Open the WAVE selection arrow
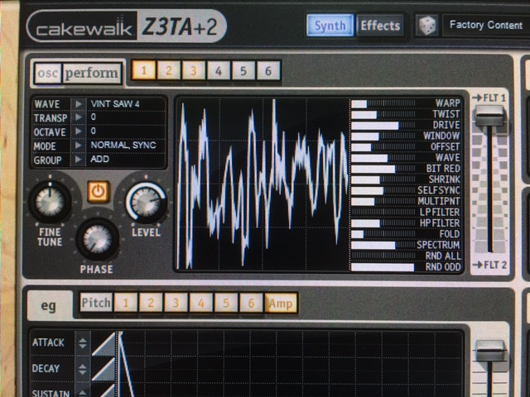Image resolution: width=530 pixels, height=397 pixels. tap(79, 104)
